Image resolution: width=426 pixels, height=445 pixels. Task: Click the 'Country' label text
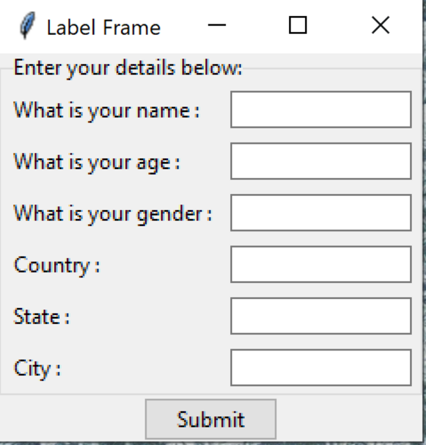[56, 265]
